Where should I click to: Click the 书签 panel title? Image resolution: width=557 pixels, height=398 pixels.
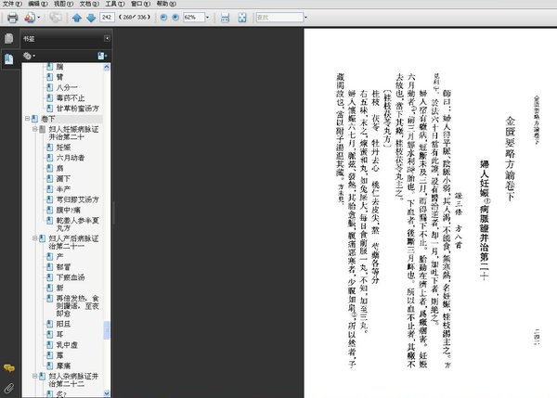(29, 39)
